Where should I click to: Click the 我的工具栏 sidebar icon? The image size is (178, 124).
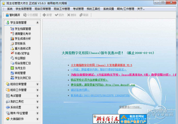click(x=8, y=102)
